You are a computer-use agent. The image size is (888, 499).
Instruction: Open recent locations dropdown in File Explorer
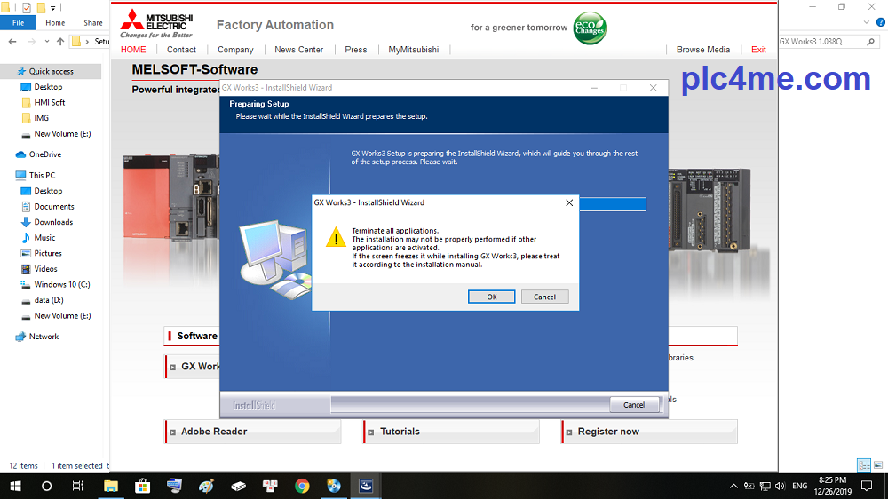(x=47, y=42)
